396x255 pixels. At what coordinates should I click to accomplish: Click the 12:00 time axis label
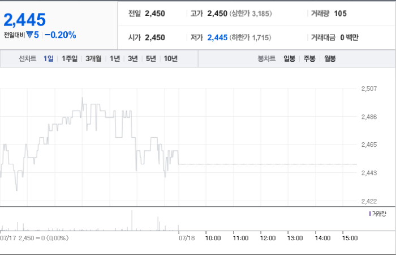click(x=268, y=238)
